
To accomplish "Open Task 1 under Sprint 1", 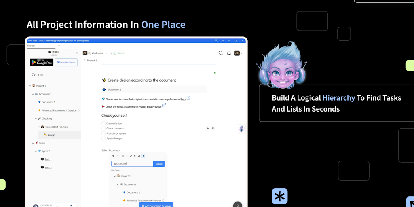I will coord(46,159).
